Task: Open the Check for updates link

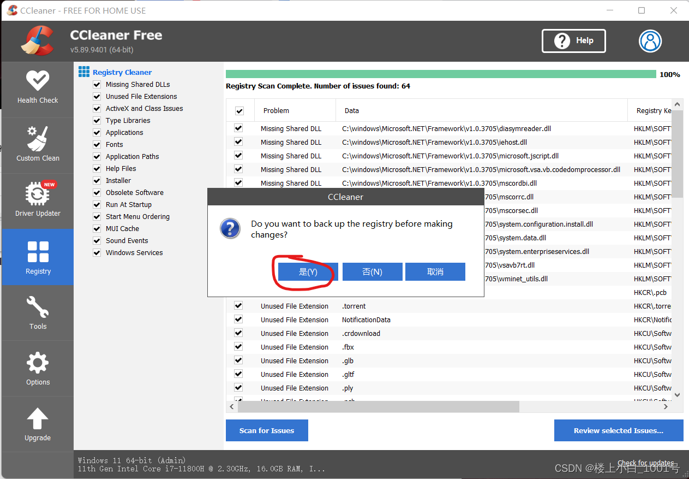Action: click(x=645, y=463)
